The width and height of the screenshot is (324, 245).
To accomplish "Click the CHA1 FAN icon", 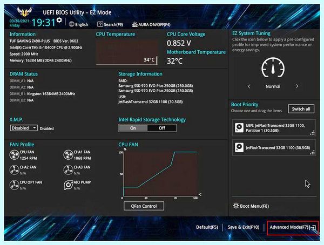I will (x=68, y=155).
